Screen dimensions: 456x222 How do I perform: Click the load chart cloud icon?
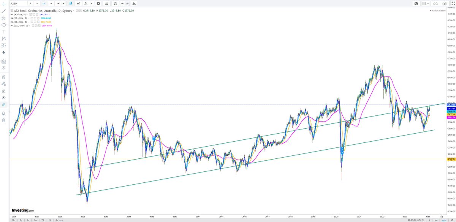tap(435, 3)
